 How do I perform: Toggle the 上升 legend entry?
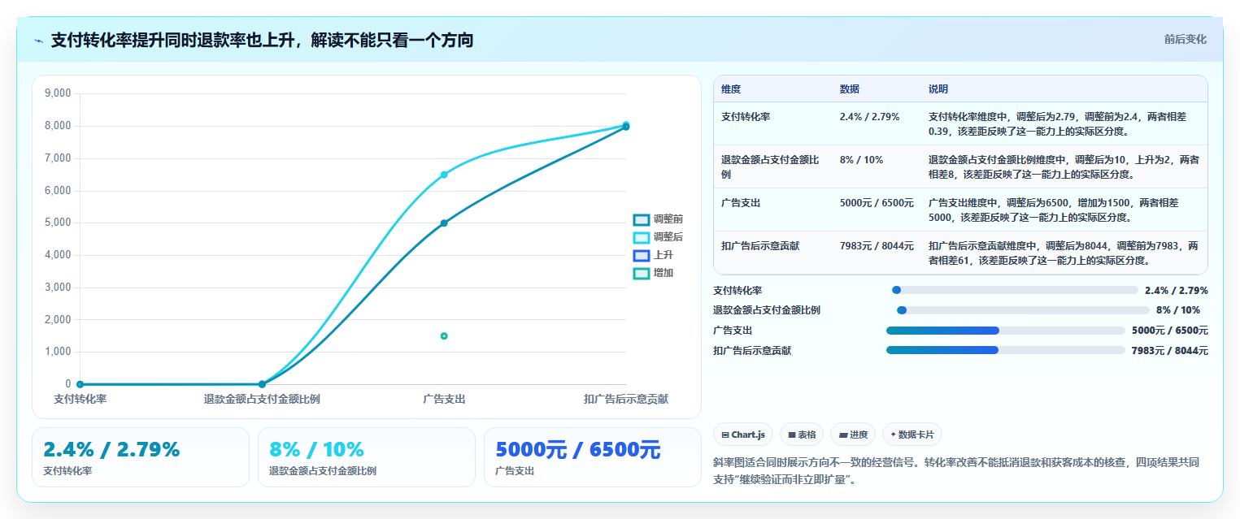653,255
